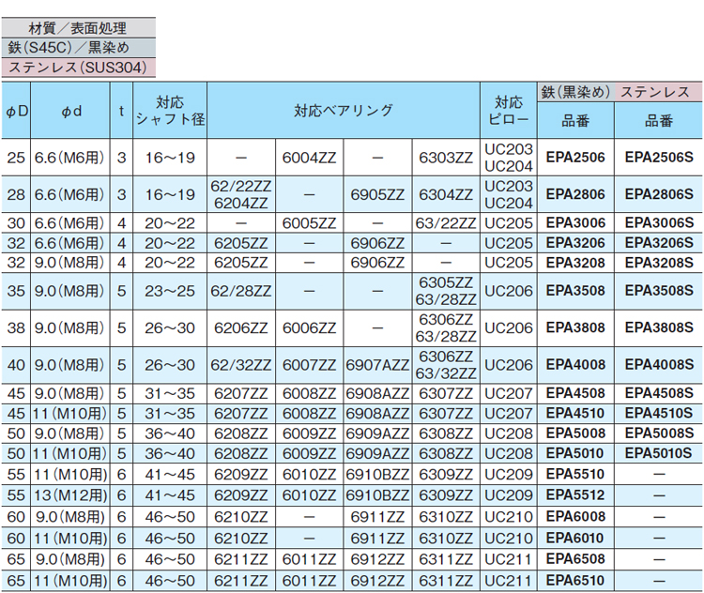Select stainless part number EPA2806S

pos(658,194)
